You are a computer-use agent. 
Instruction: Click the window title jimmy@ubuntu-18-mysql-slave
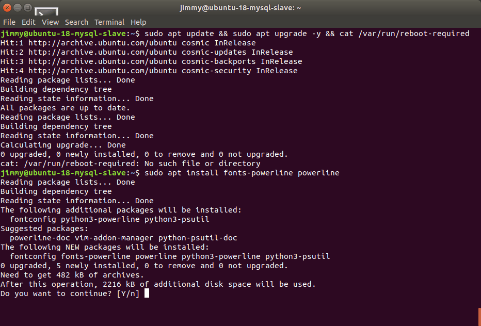tap(240, 8)
